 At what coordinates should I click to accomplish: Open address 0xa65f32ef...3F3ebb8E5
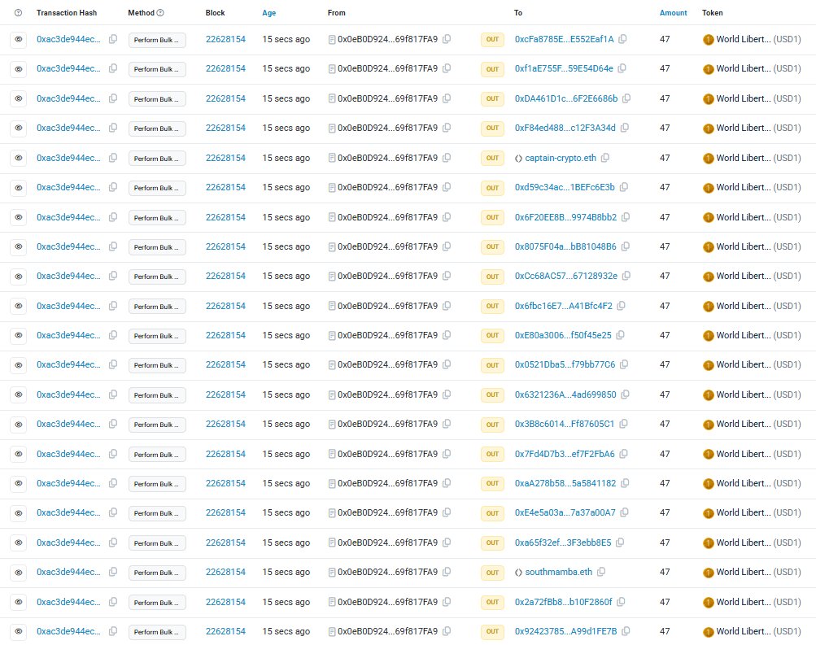563,543
